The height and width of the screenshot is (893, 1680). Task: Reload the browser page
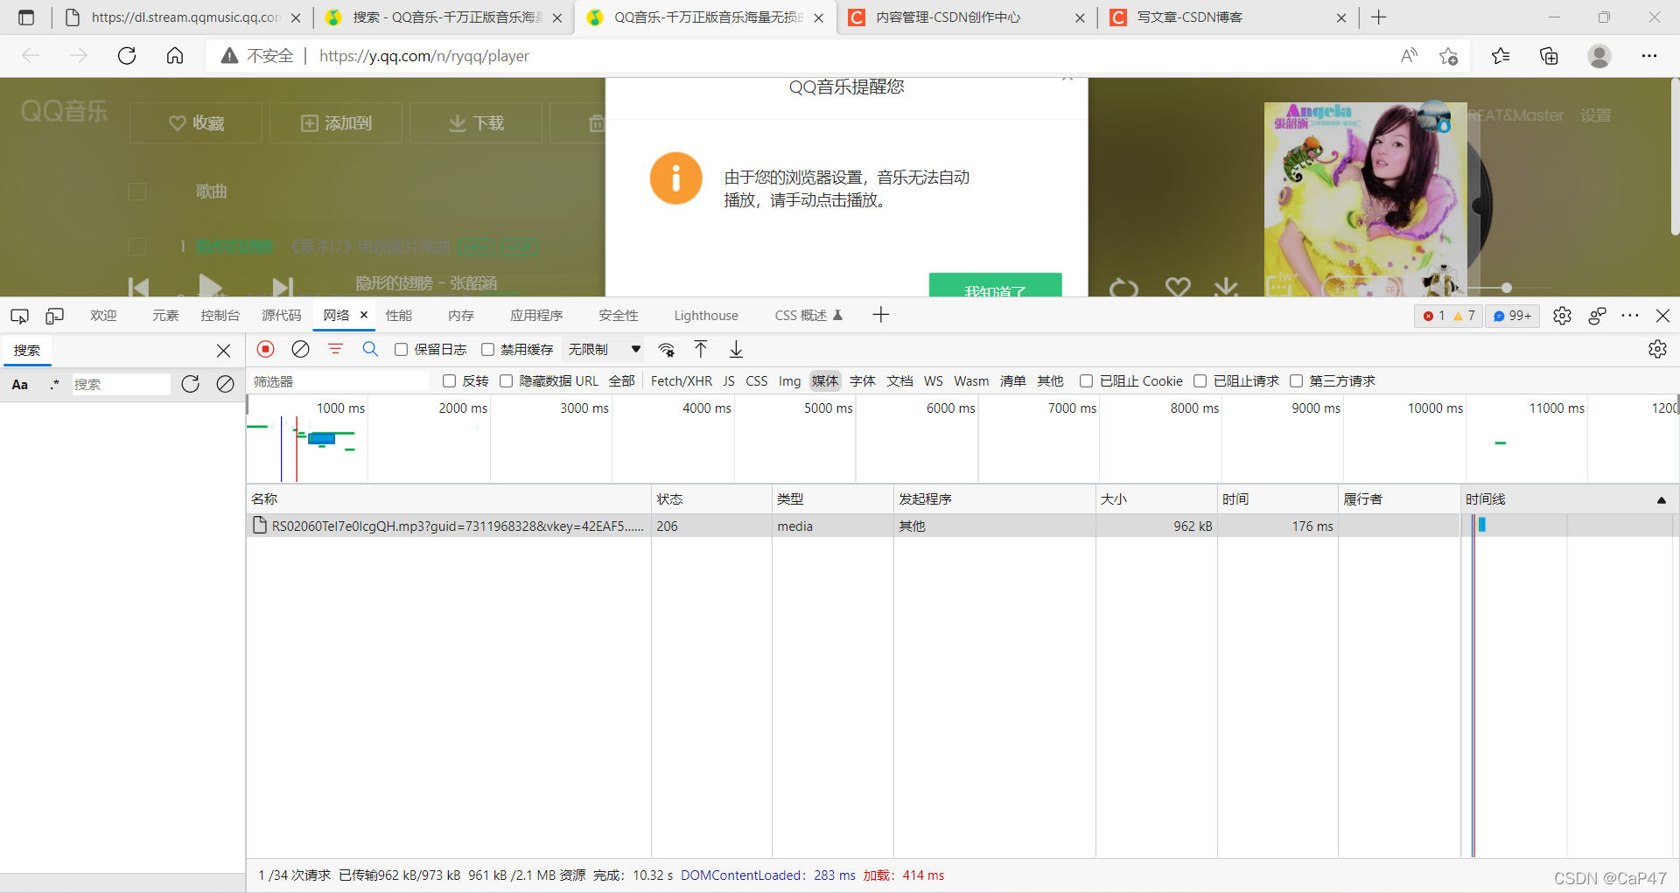[127, 56]
